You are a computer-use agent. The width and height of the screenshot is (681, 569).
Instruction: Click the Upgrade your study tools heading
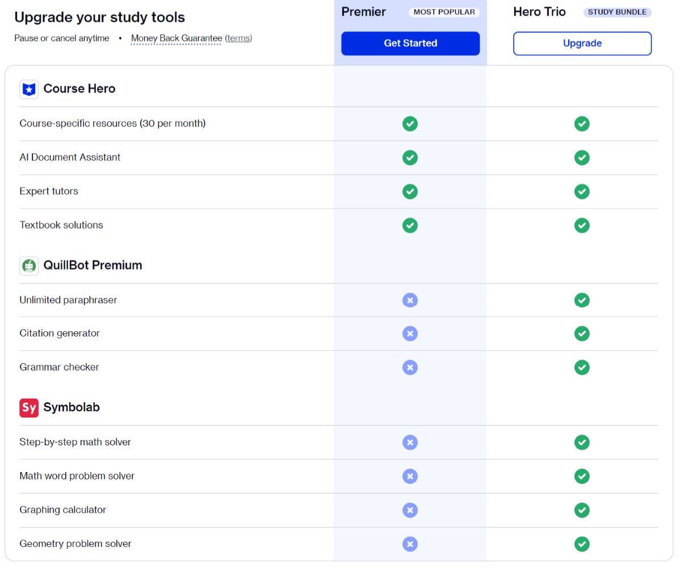pyautogui.click(x=100, y=18)
